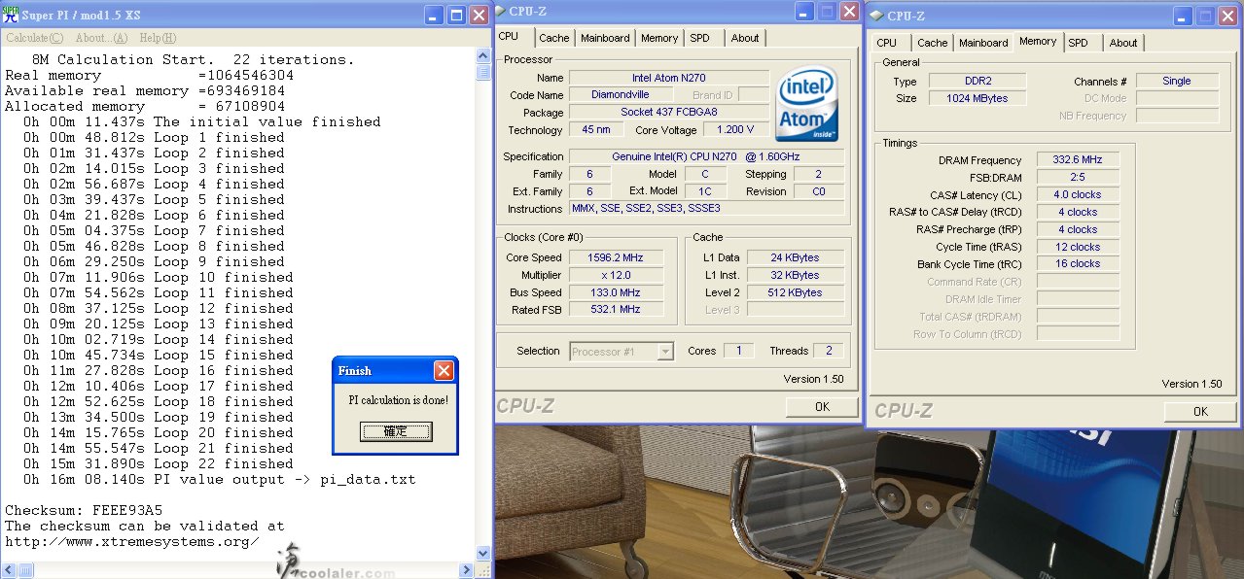Click the left arrow of Super PI's horizontal scrollbar
This screenshot has height=579, width=1244.
pyautogui.click(x=8, y=570)
